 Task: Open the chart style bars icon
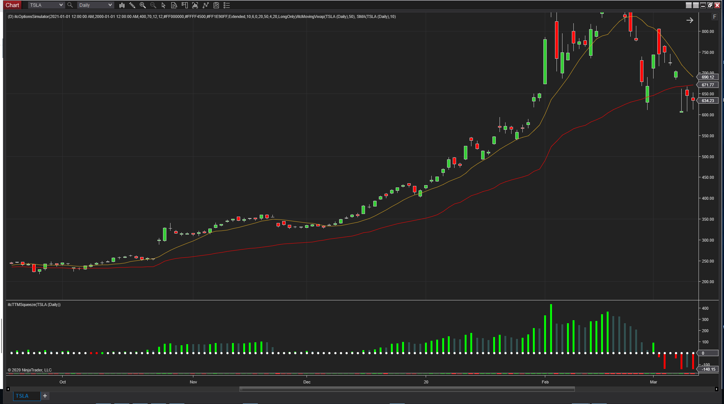tap(122, 5)
